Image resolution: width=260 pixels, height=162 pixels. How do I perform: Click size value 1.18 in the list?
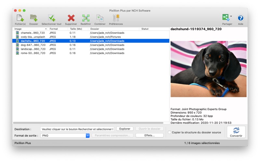tap(72, 37)
